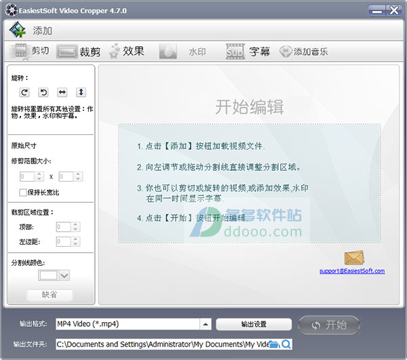Image resolution: width=407 pixels, height=360 pixels.
Task: Click the 左边距 left margin field
Action: [63, 242]
